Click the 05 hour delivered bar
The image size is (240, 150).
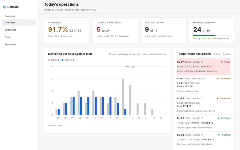click(x=59, y=112)
